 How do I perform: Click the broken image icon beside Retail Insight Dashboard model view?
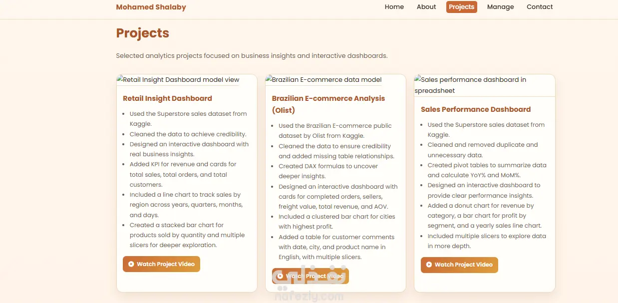point(120,79)
